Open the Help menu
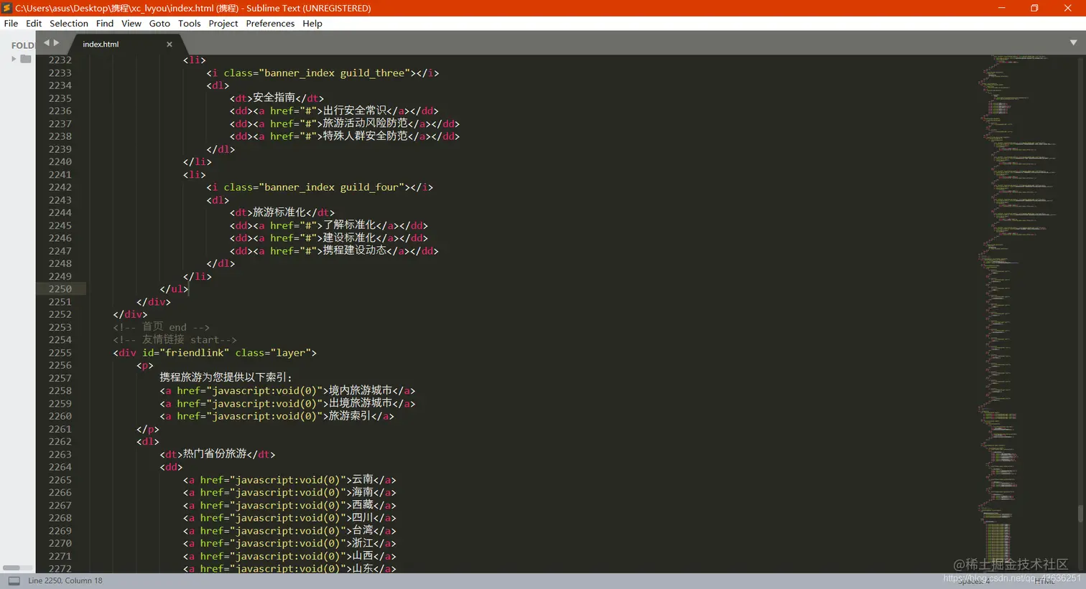Screen dimensions: 1086x589 coord(312,24)
